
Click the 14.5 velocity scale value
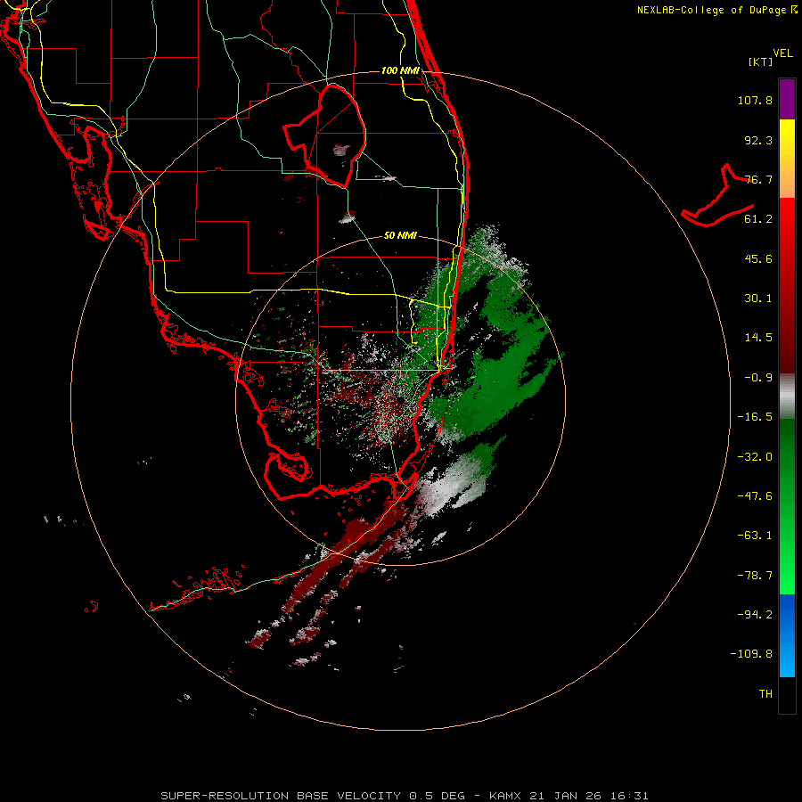point(758,338)
